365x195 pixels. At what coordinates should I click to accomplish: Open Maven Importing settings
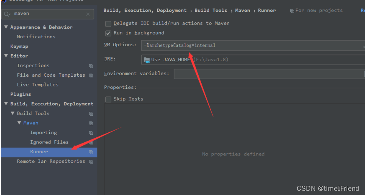point(44,132)
